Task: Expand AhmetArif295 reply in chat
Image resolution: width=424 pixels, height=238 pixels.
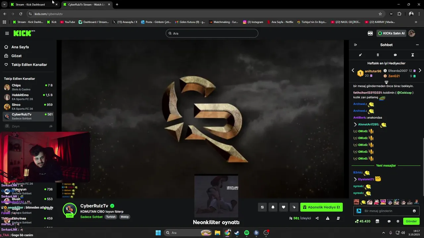Action: coord(355,125)
